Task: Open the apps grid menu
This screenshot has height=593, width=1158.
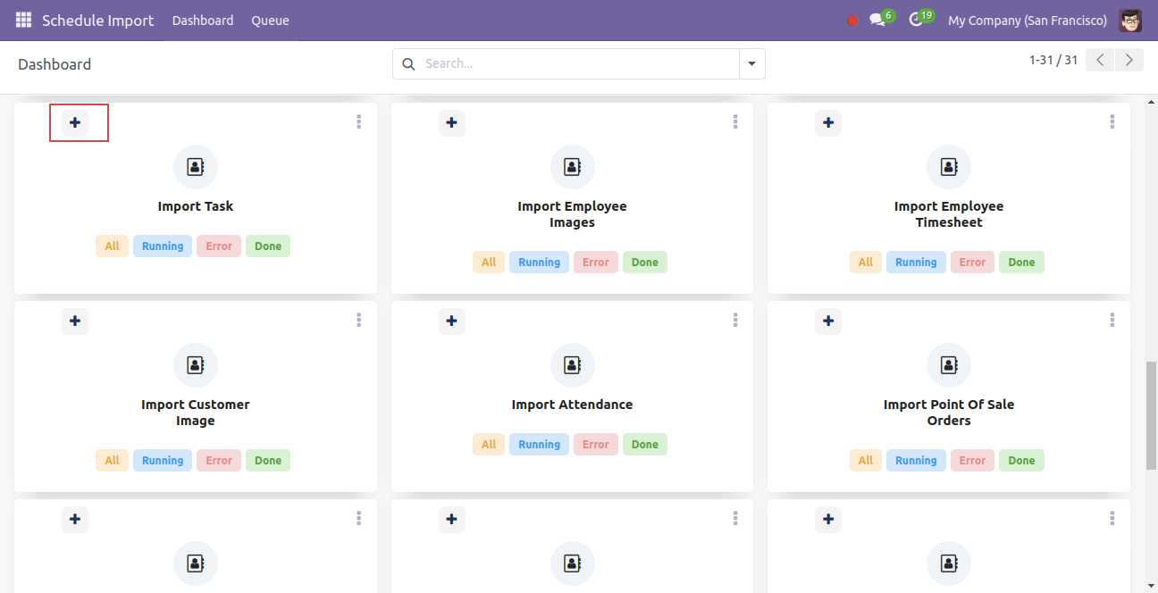Action: 23,20
